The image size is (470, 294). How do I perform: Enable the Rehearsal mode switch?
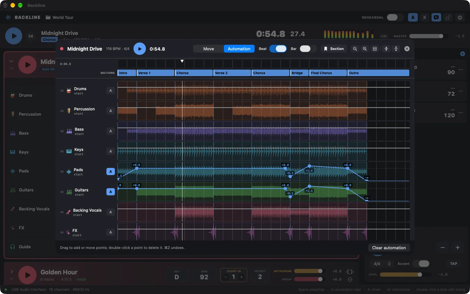[x=395, y=17]
